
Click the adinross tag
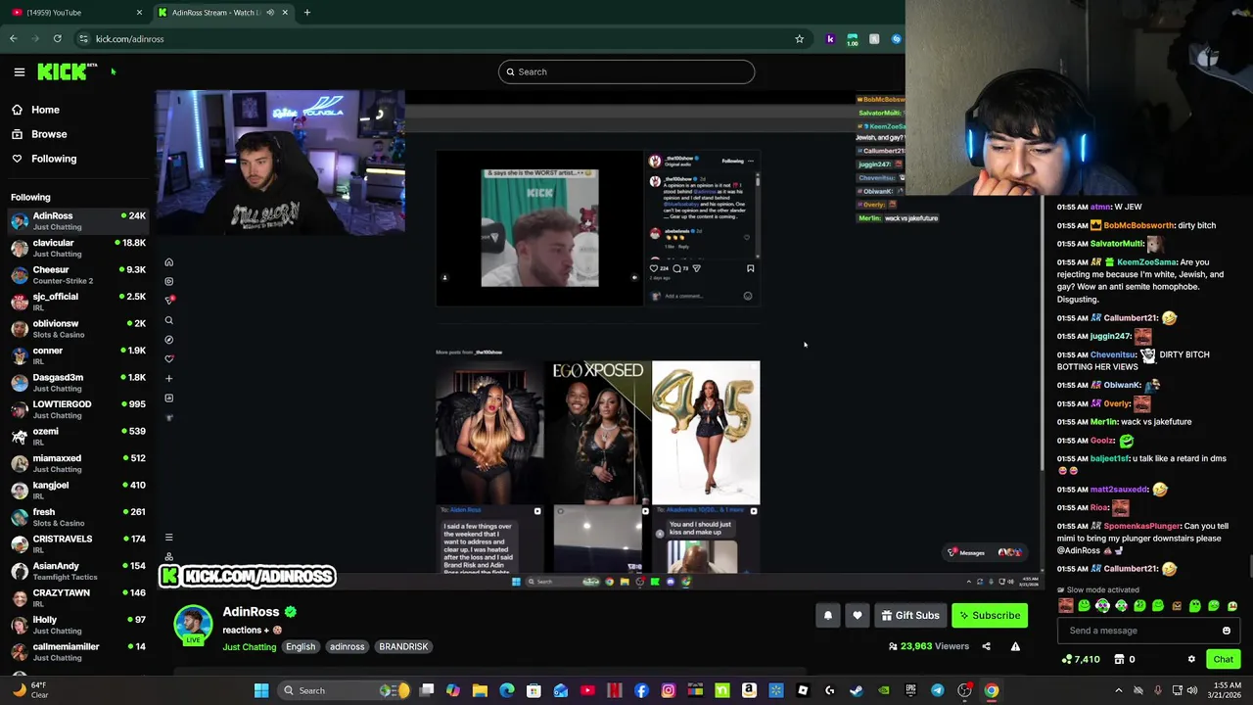tap(347, 647)
